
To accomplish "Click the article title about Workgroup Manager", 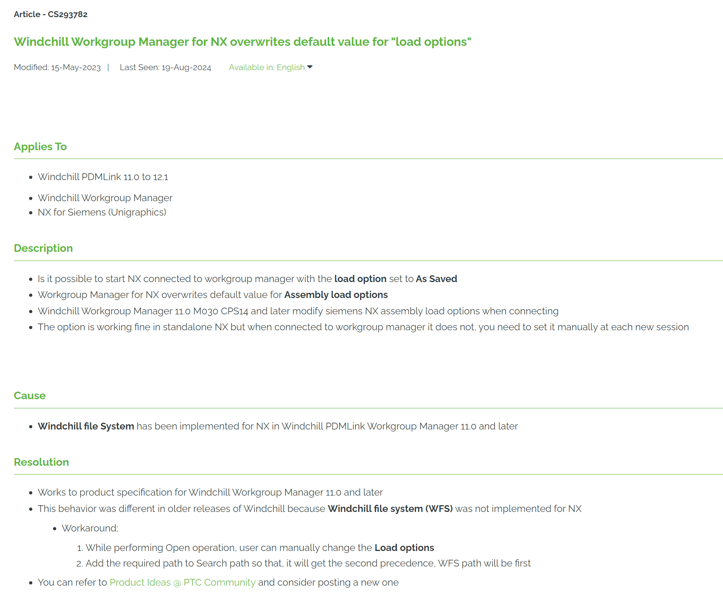I will (x=242, y=41).
